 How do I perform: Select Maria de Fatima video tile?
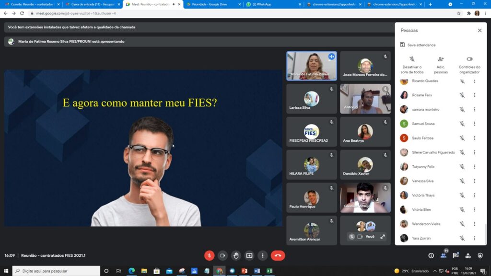(312, 66)
